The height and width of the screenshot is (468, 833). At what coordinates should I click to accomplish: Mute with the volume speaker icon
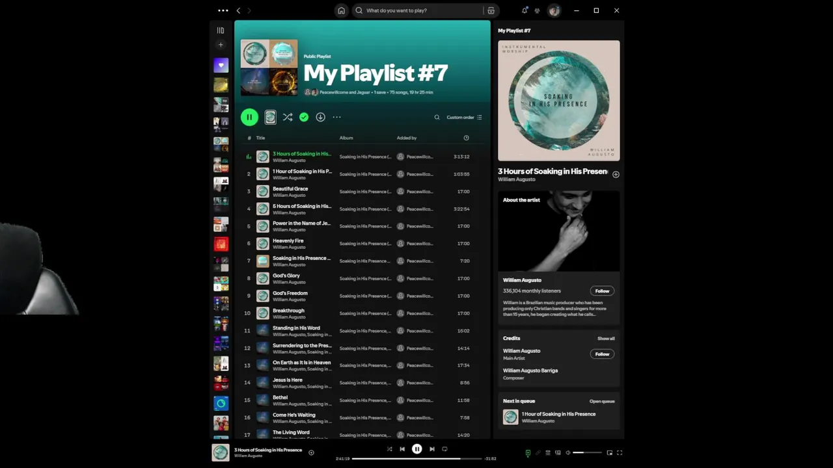568,452
